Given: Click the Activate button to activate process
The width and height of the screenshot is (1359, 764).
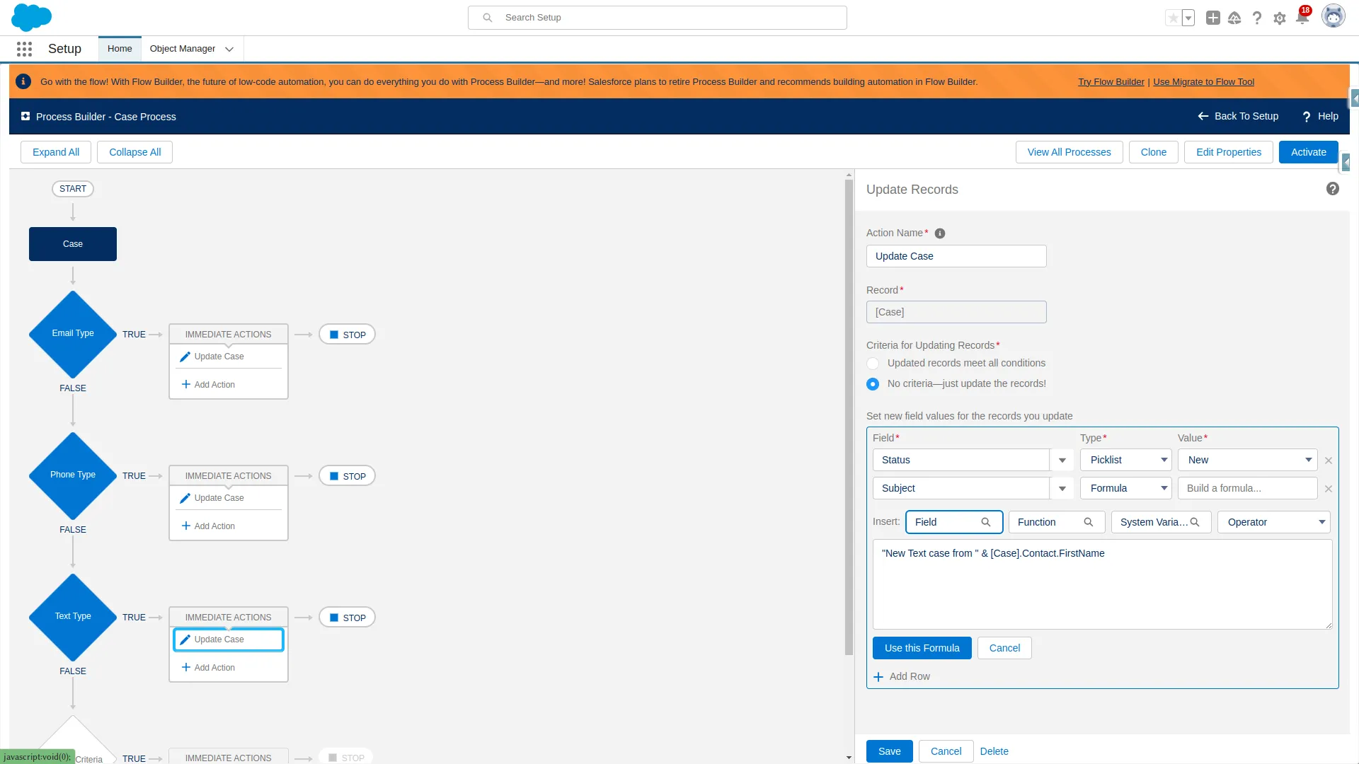Looking at the screenshot, I should (x=1307, y=151).
